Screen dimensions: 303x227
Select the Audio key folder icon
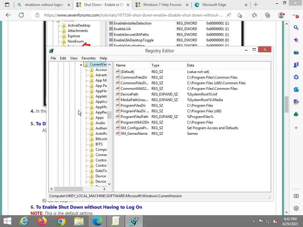[92, 123]
